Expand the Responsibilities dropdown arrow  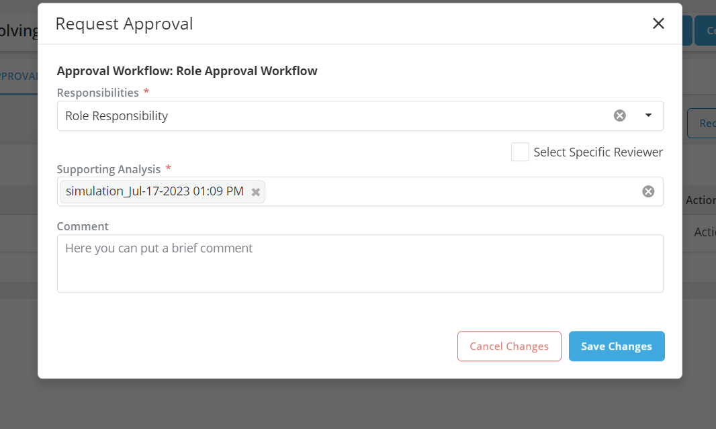click(x=648, y=115)
